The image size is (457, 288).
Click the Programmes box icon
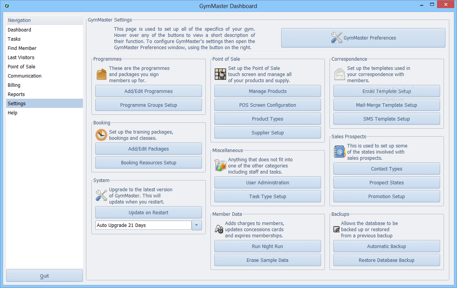click(x=101, y=74)
